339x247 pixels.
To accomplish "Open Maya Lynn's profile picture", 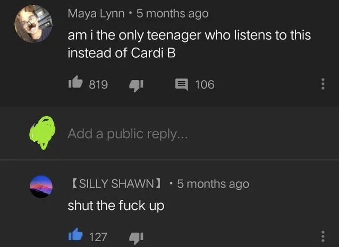I will click(x=33, y=24).
